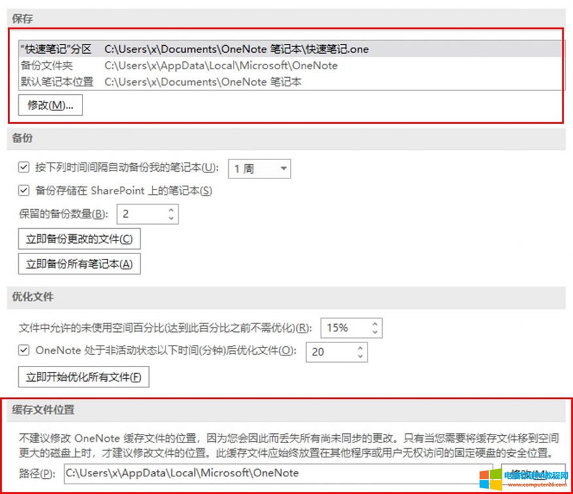Decrease 保留的备份数量 with the down arrow
The height and width of the screenshot is (494, 573).
171,218
